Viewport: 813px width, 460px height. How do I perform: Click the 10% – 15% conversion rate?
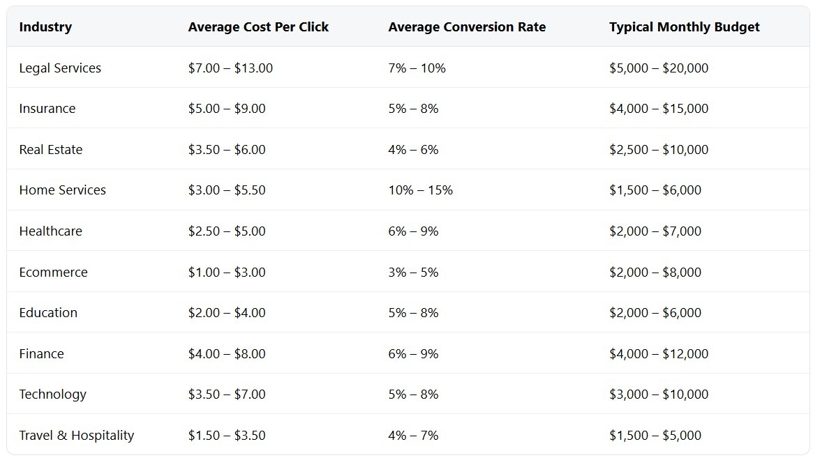[420, 190]
